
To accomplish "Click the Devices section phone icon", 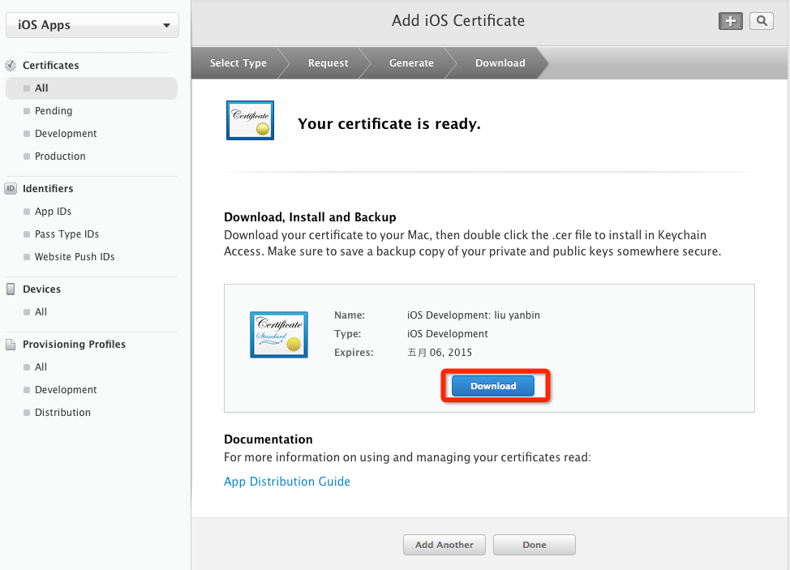I will click(11, 289).
